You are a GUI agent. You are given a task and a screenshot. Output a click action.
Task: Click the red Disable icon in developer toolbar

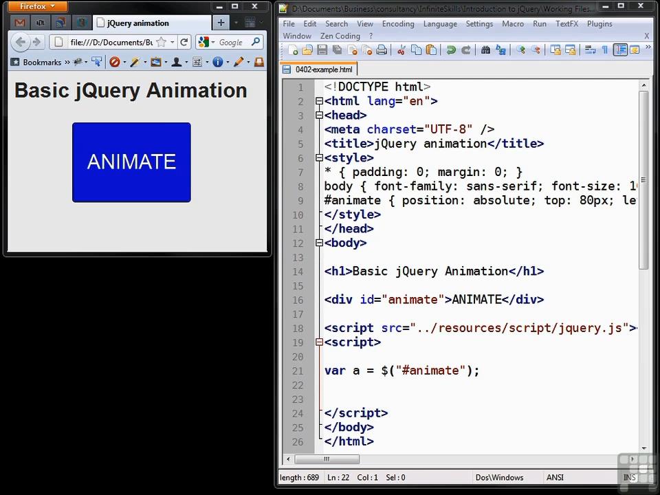(115, 63)
